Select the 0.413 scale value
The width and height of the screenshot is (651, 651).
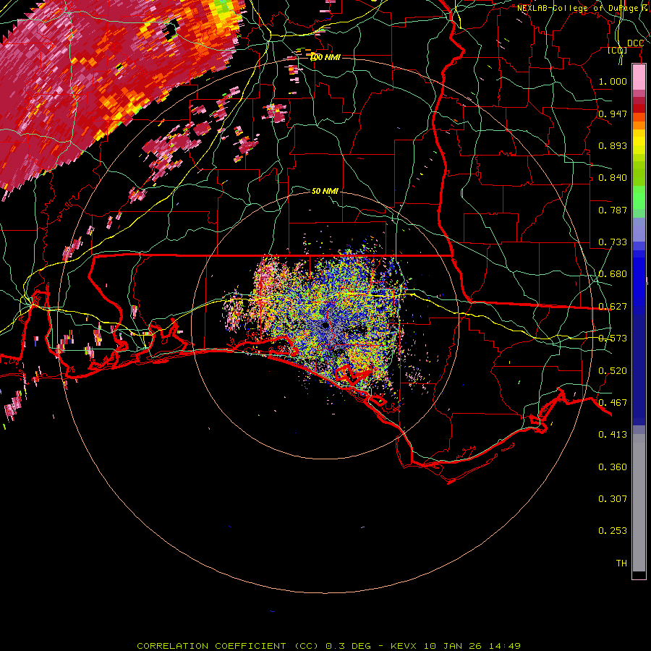click(613, 434)
